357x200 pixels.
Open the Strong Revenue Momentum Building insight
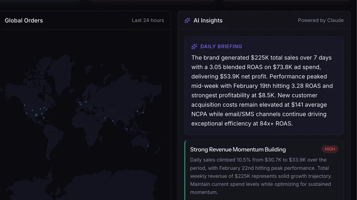pos(238,149)
